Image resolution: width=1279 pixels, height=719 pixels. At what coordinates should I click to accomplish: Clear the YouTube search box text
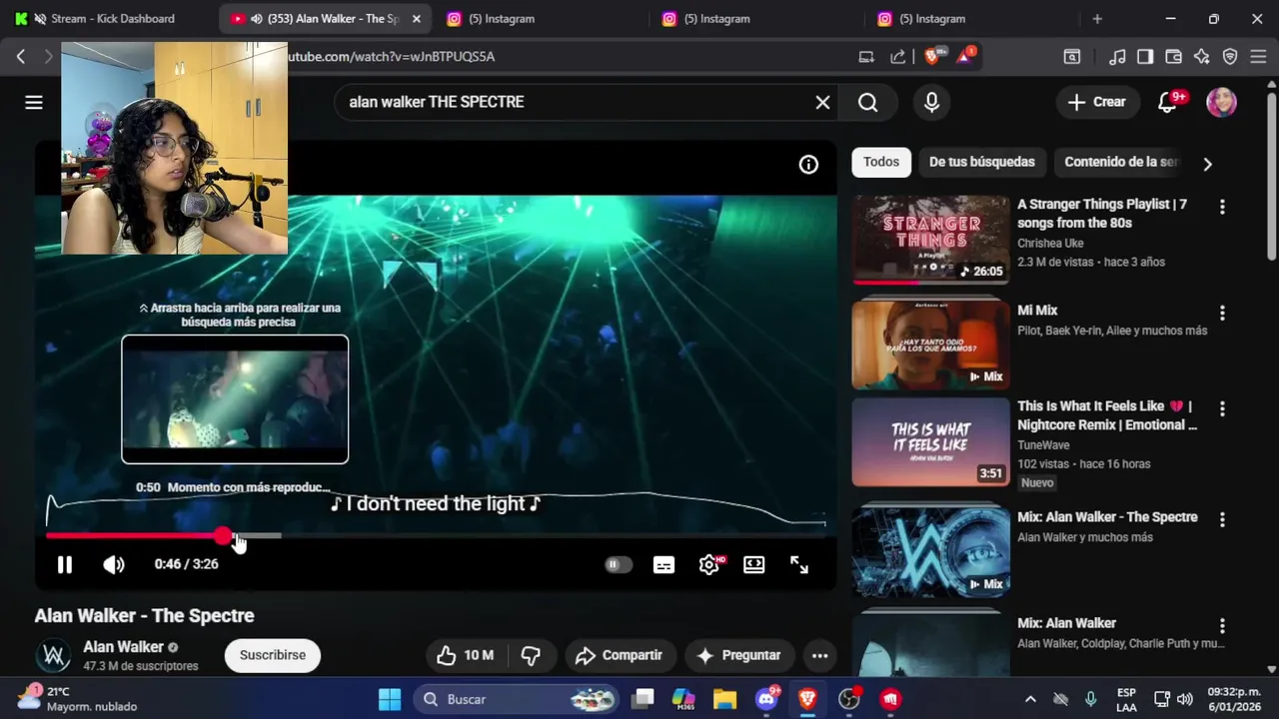pos(822,102)
